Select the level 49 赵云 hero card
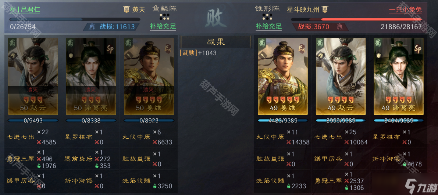 [341, 76]
